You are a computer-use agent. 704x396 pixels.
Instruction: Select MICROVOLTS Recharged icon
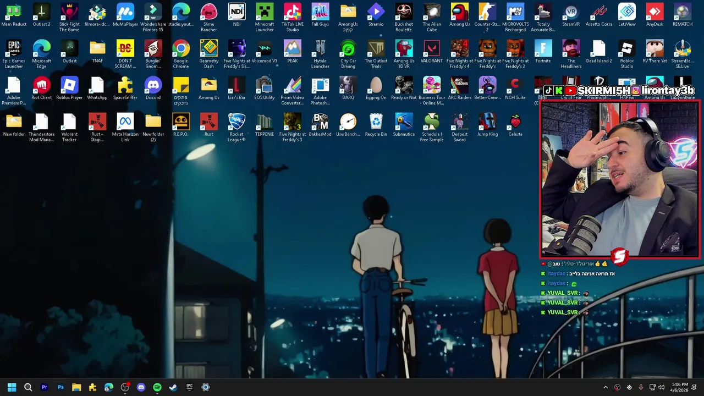tap(515, 18)
